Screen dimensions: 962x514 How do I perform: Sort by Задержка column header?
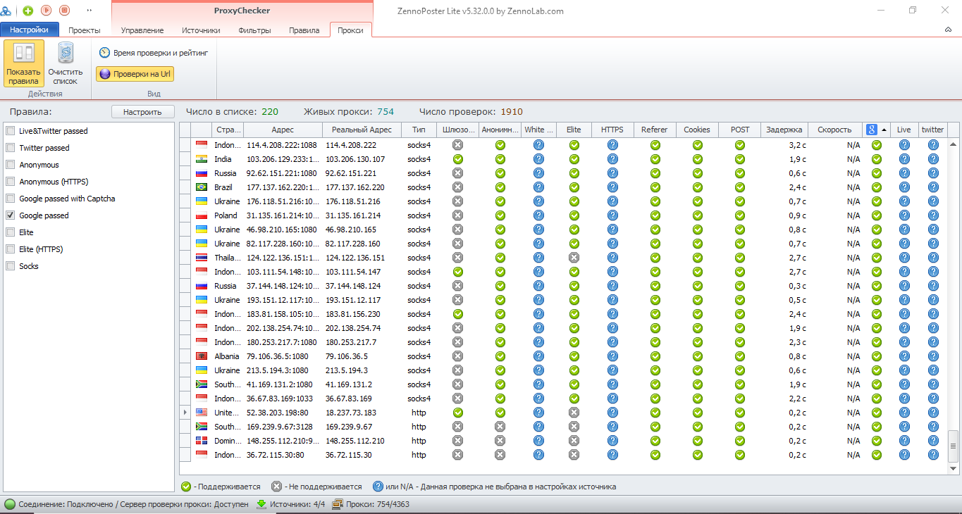coord(785,130)
